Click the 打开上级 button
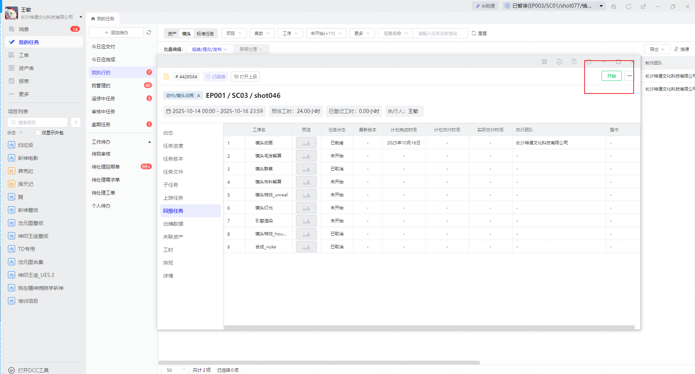This screenshot has height=374, width=695. tap(245, 77)
